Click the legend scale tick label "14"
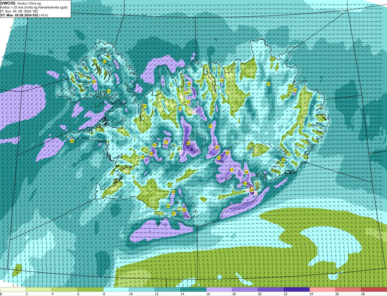This screenshot has height=296, width=387. coord(182,294)
